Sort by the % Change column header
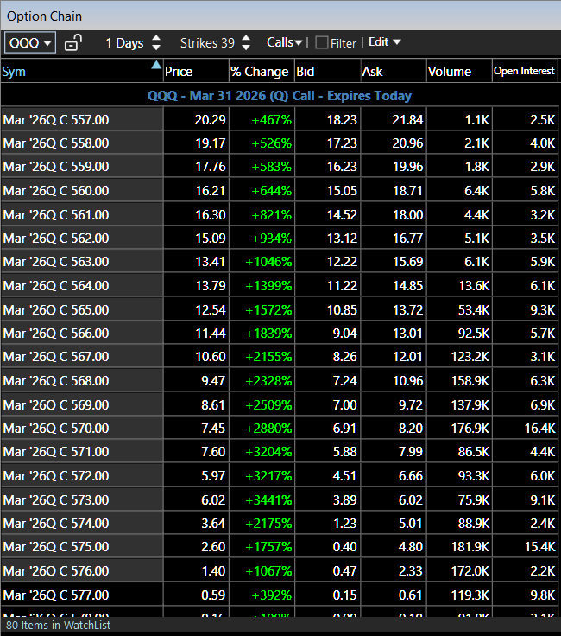Viewport: 561px width, 636px height. pos(260,71)
